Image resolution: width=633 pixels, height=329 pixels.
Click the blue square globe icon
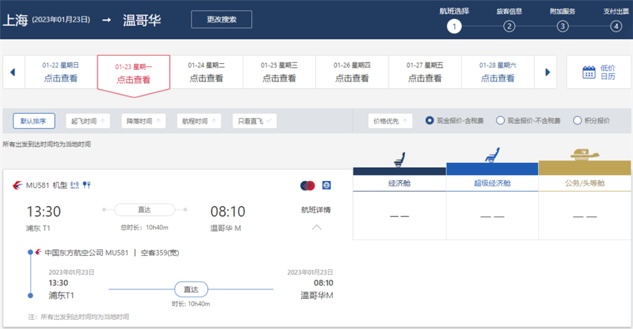[x=326, y=186]
